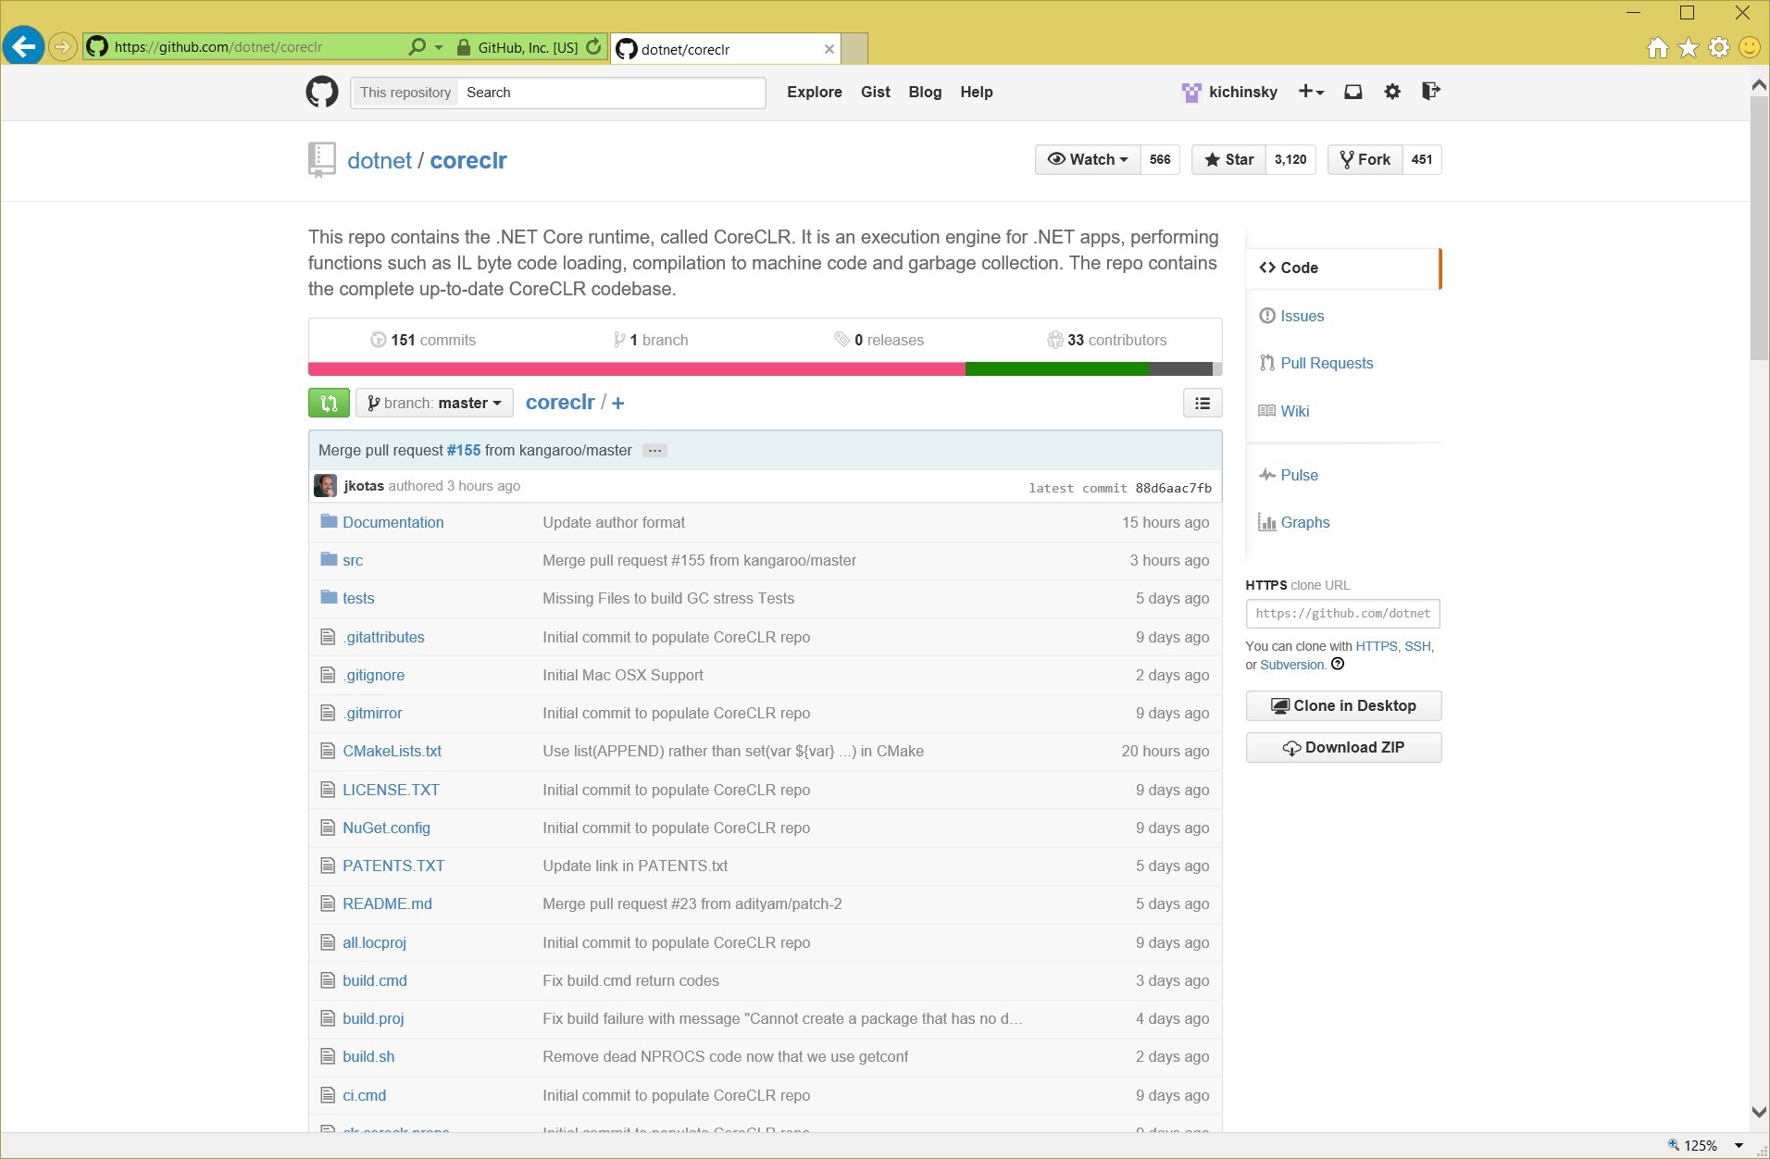Open the notifications inbox icon
Screen dimensions: 1770x1159
click(x=1352, y=92)
